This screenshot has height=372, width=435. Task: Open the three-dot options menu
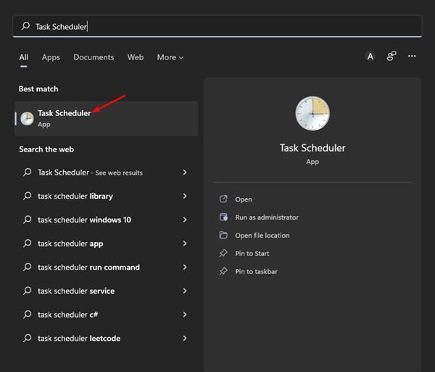tap(412, 57)
